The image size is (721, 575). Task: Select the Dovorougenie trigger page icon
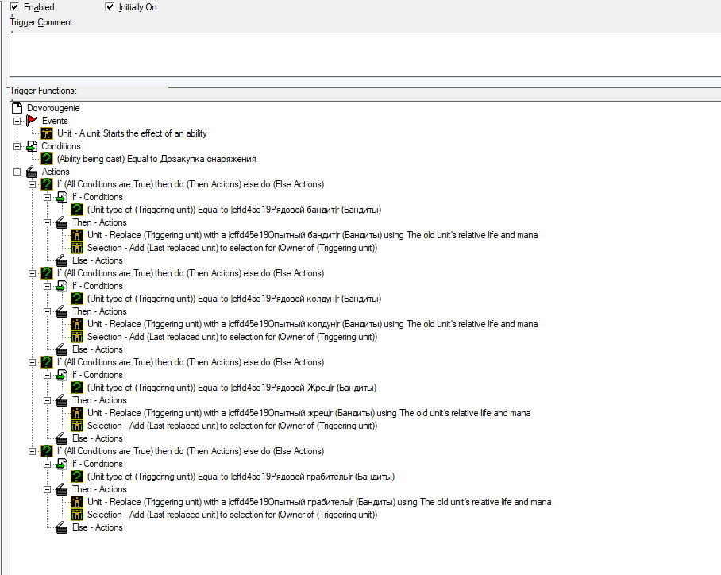click(x=17, y=108)
